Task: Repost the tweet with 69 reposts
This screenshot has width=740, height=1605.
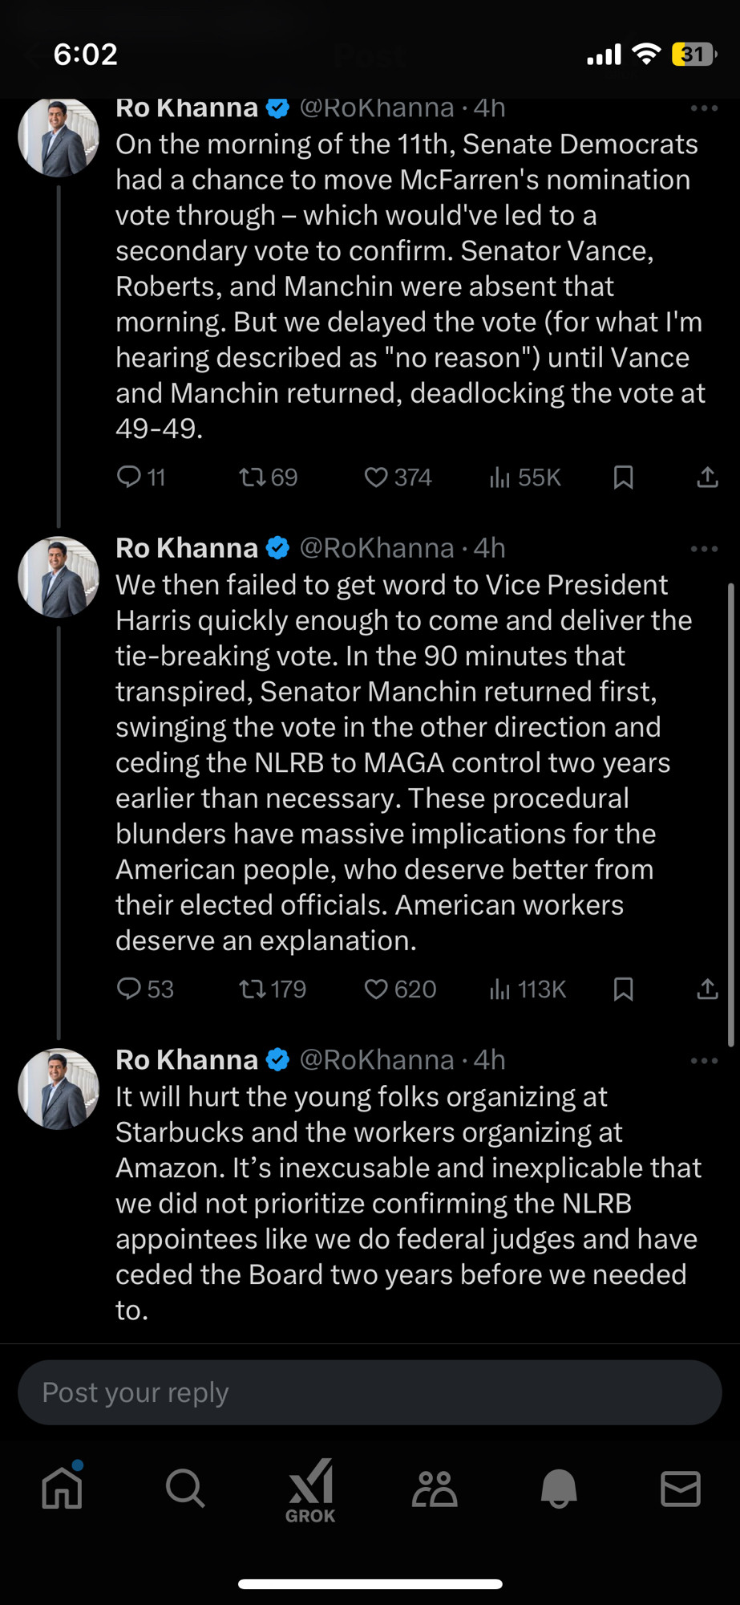Action: tap(268, 477)
